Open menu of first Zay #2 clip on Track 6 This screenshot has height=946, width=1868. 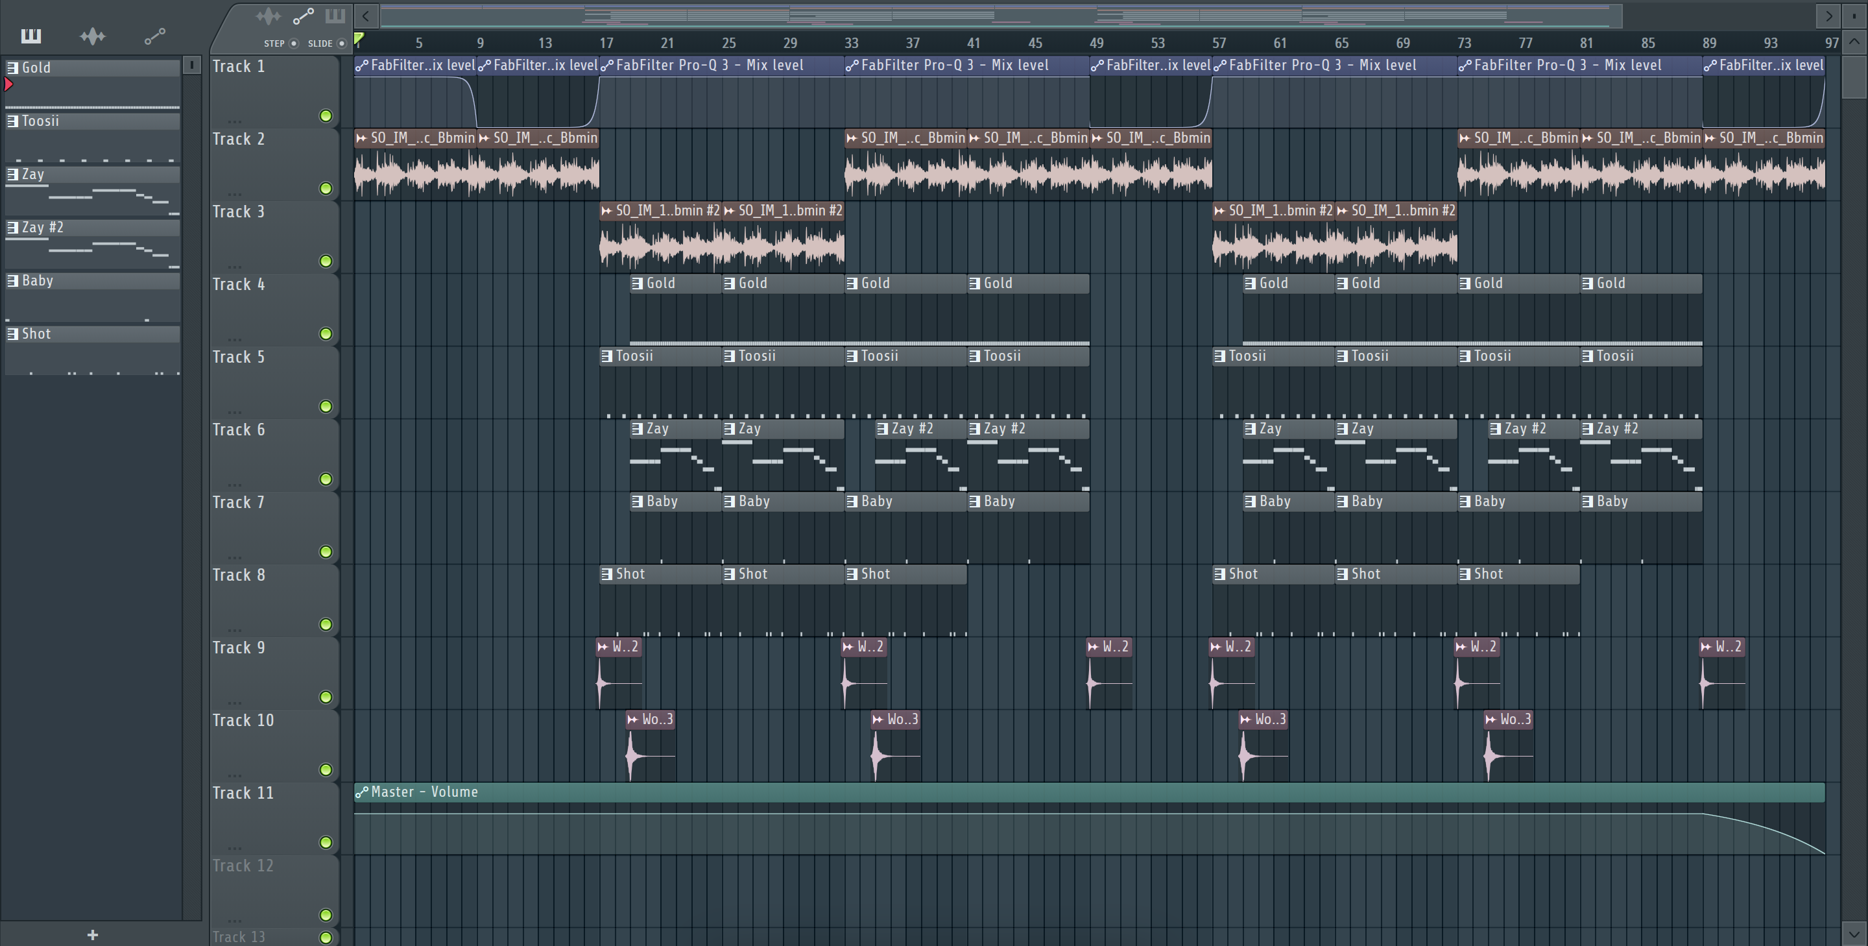click(883, 429)
